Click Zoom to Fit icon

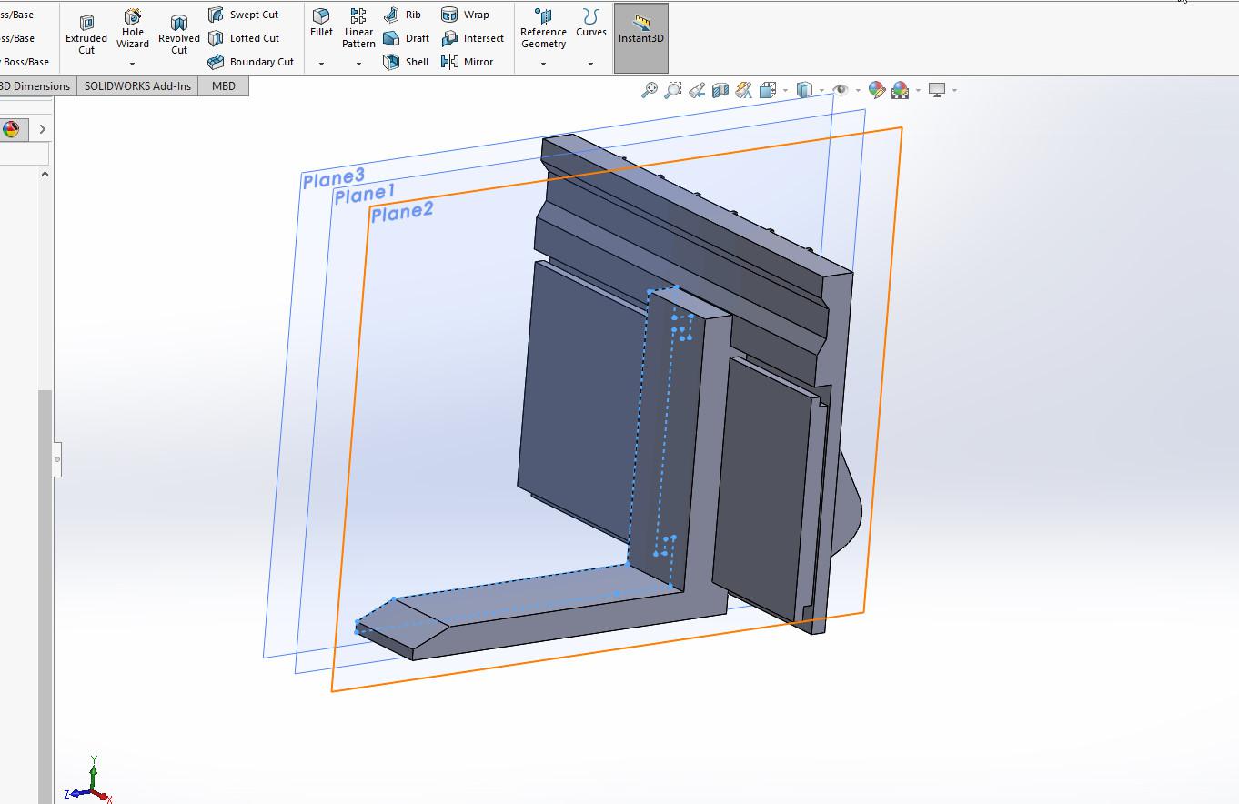click(649, 90)
